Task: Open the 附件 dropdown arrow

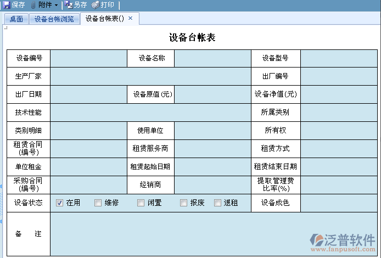Action: (x=56, y=5)
